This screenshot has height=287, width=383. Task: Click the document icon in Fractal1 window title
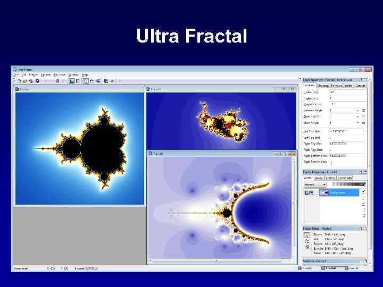point(17,89)
